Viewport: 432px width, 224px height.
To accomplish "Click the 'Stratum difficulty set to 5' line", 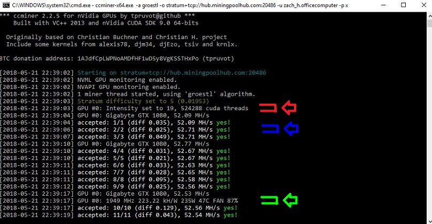I will [105, 101].
